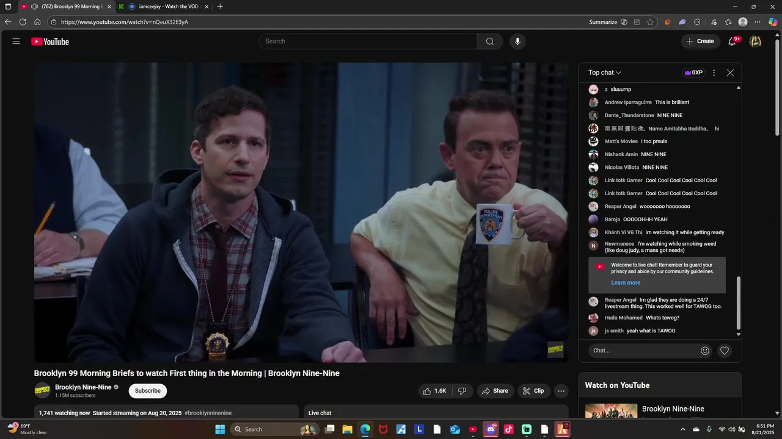Dislike the video with thumbs down
Viewport: 782px width, 439px height.
pos(462,391)
